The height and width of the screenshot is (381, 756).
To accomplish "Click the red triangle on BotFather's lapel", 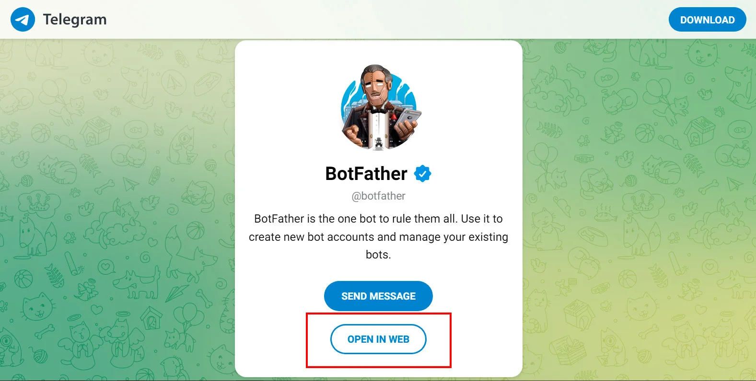I will 393,117.
